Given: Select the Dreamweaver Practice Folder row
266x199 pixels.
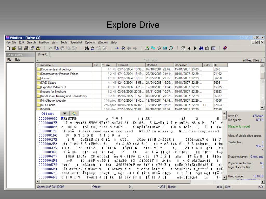Looking at the screenshot, I should pos(132,74).
